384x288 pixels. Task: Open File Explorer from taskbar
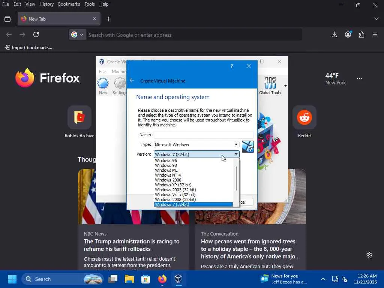129,279
